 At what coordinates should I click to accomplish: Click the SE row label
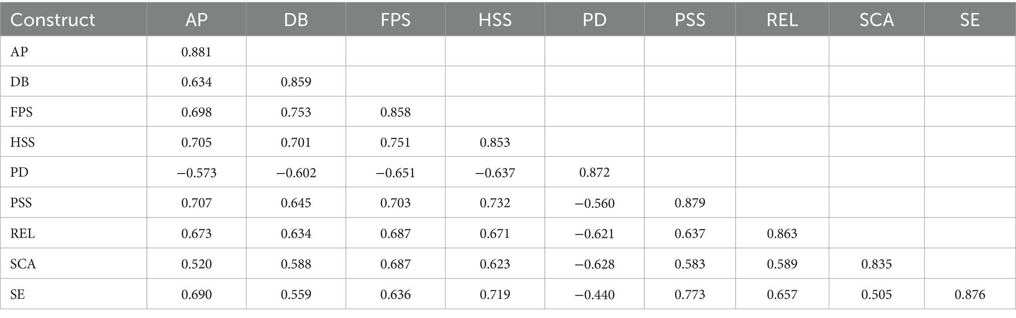coord(18,294)
